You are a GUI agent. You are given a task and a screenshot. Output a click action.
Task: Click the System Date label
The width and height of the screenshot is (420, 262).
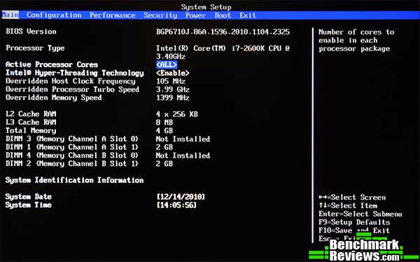[29, 197]
